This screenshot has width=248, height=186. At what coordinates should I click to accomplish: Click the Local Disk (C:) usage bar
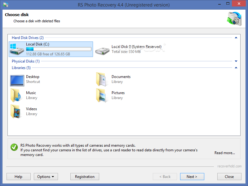pos(59,49)
